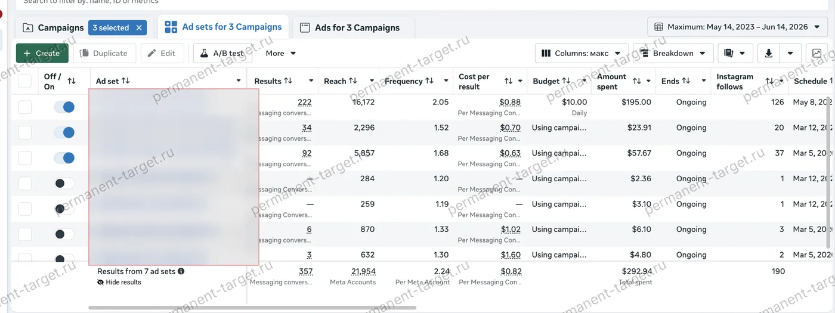Open the Reports icon menu
835x313 pixels.
[x=735, y=53]
